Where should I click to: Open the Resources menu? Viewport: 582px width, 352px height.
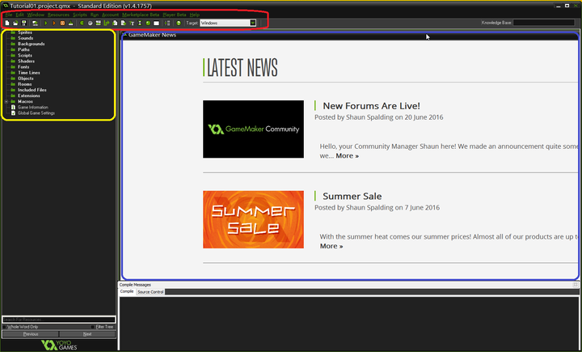coord(58,15)
